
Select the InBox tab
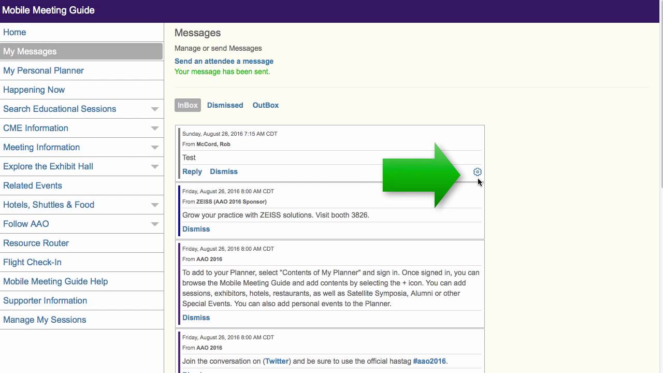(188, 105)
